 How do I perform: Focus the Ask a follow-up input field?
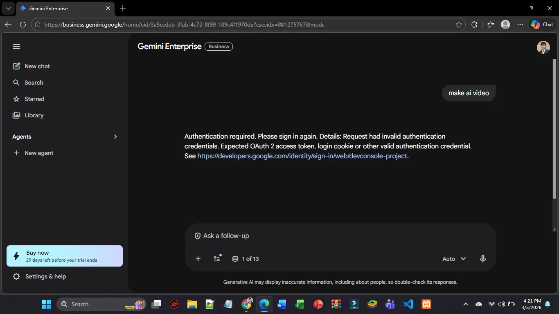(340, 236)
